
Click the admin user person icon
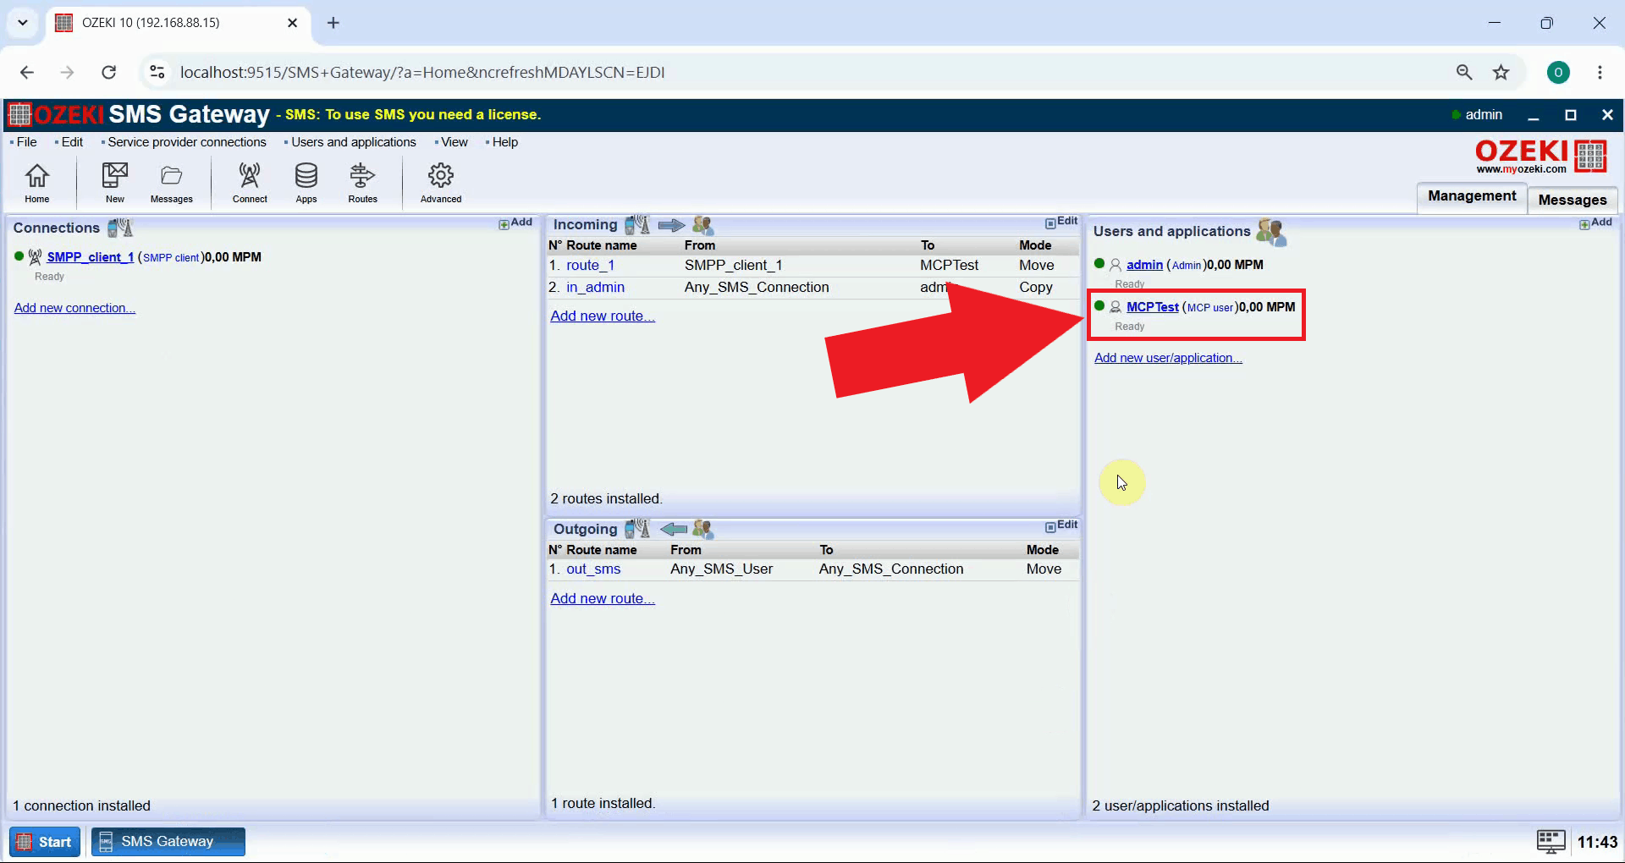tap(1115, 265)
